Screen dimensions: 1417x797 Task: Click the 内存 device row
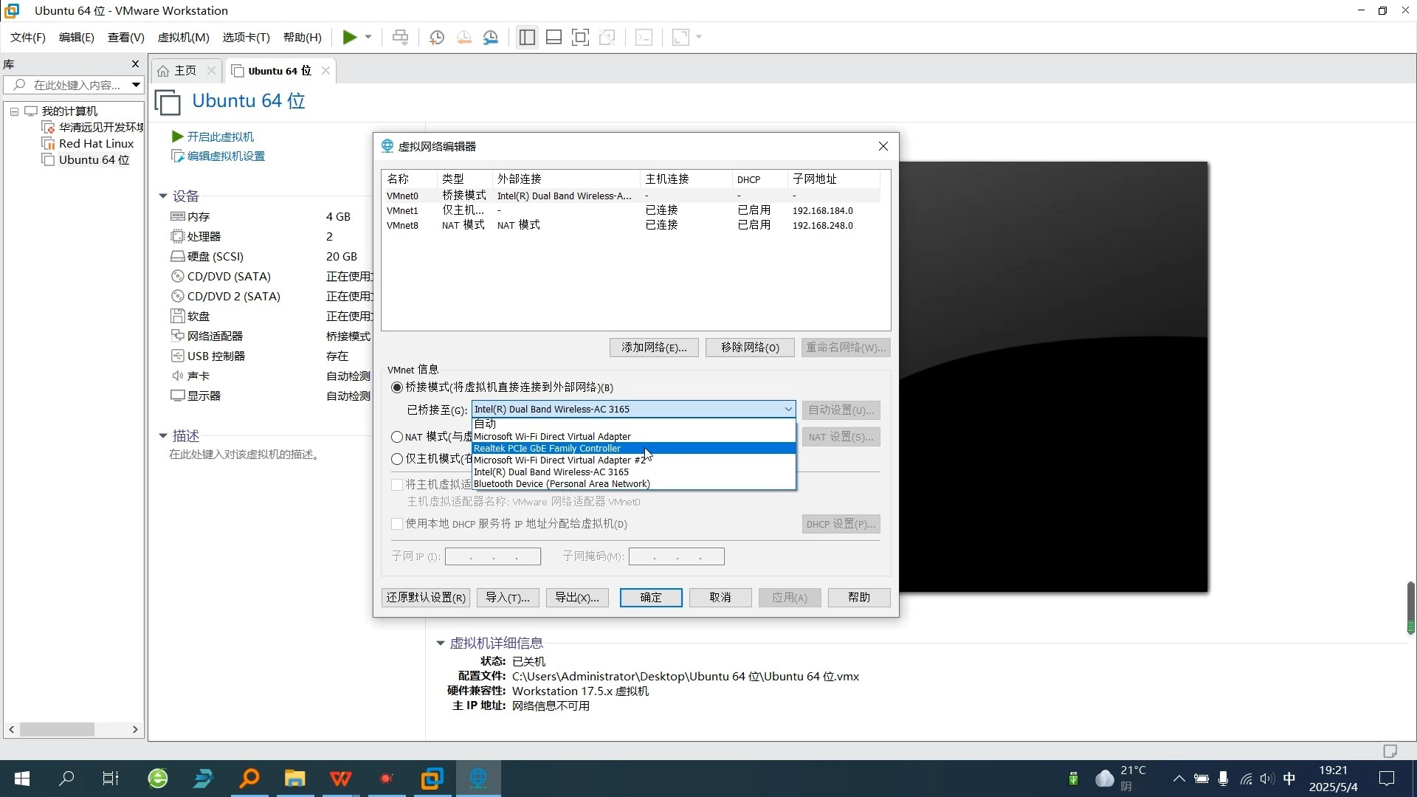[x=270, y=216]
